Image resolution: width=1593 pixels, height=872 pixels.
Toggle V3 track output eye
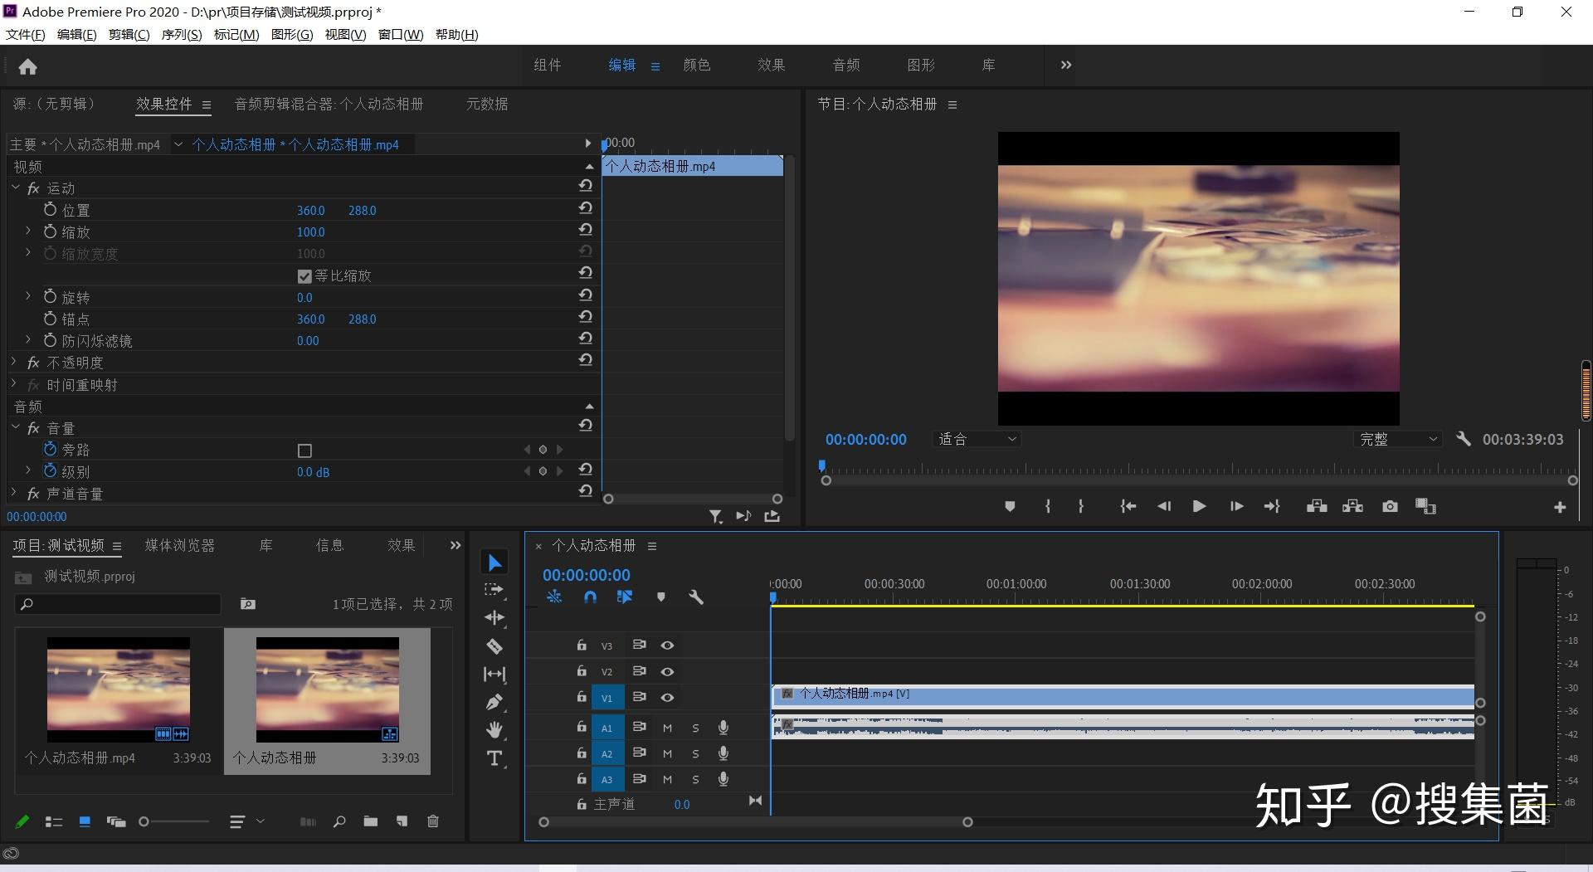coord(667,645)
